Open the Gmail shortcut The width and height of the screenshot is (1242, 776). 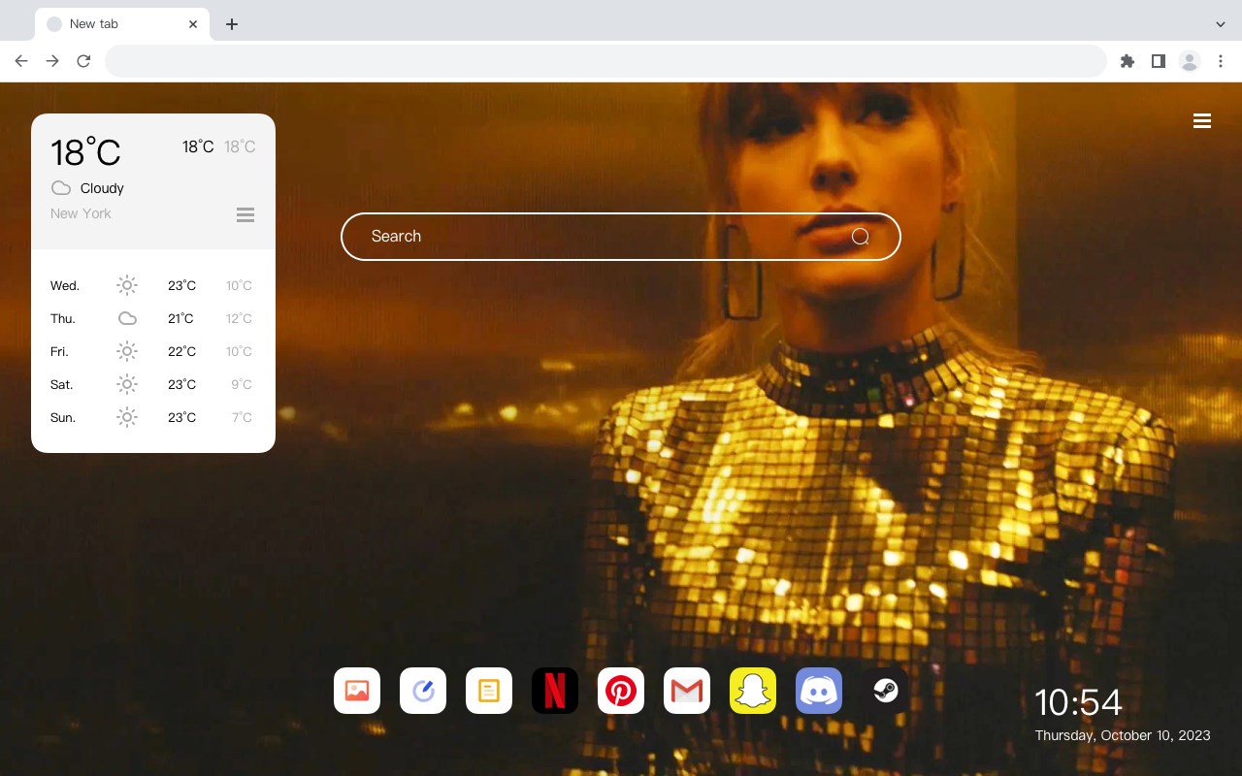pyautogui.click(x=687, y=691)
